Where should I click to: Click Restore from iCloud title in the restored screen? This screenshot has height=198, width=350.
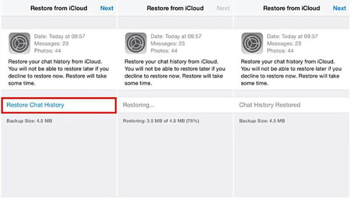(x=291, y=8)
